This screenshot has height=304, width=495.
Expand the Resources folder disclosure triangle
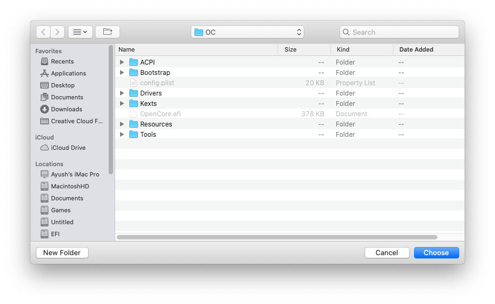[122, 124]
